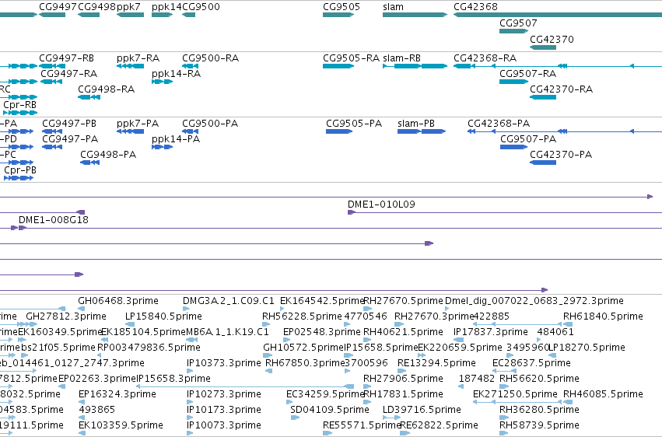662x437 pixels.
Task: Click the CG9498 gene glyph
Action: (89, 15)
